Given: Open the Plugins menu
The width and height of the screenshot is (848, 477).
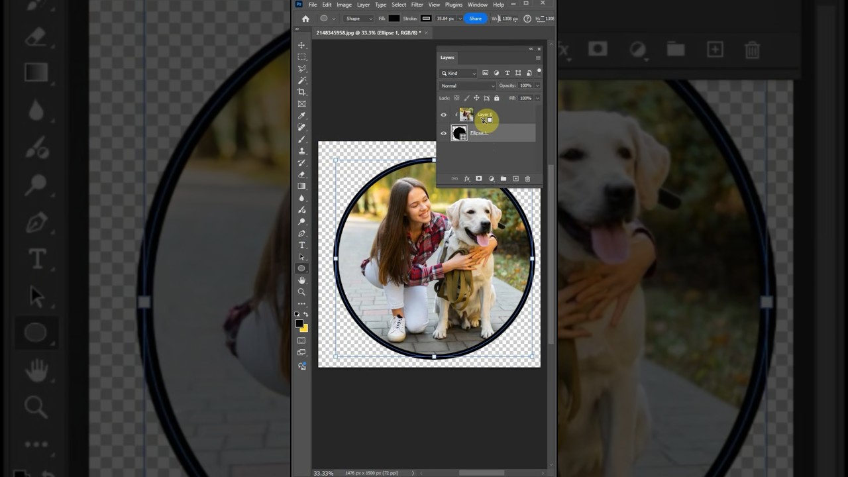Looking at the screenshot, I should tap(454, 5).
